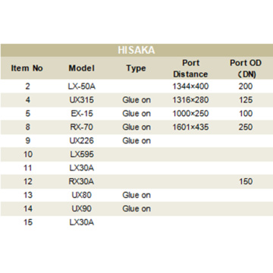The image size is (273, 273).
Task: Select the RX-70 model cell
Action: (82, 127)
